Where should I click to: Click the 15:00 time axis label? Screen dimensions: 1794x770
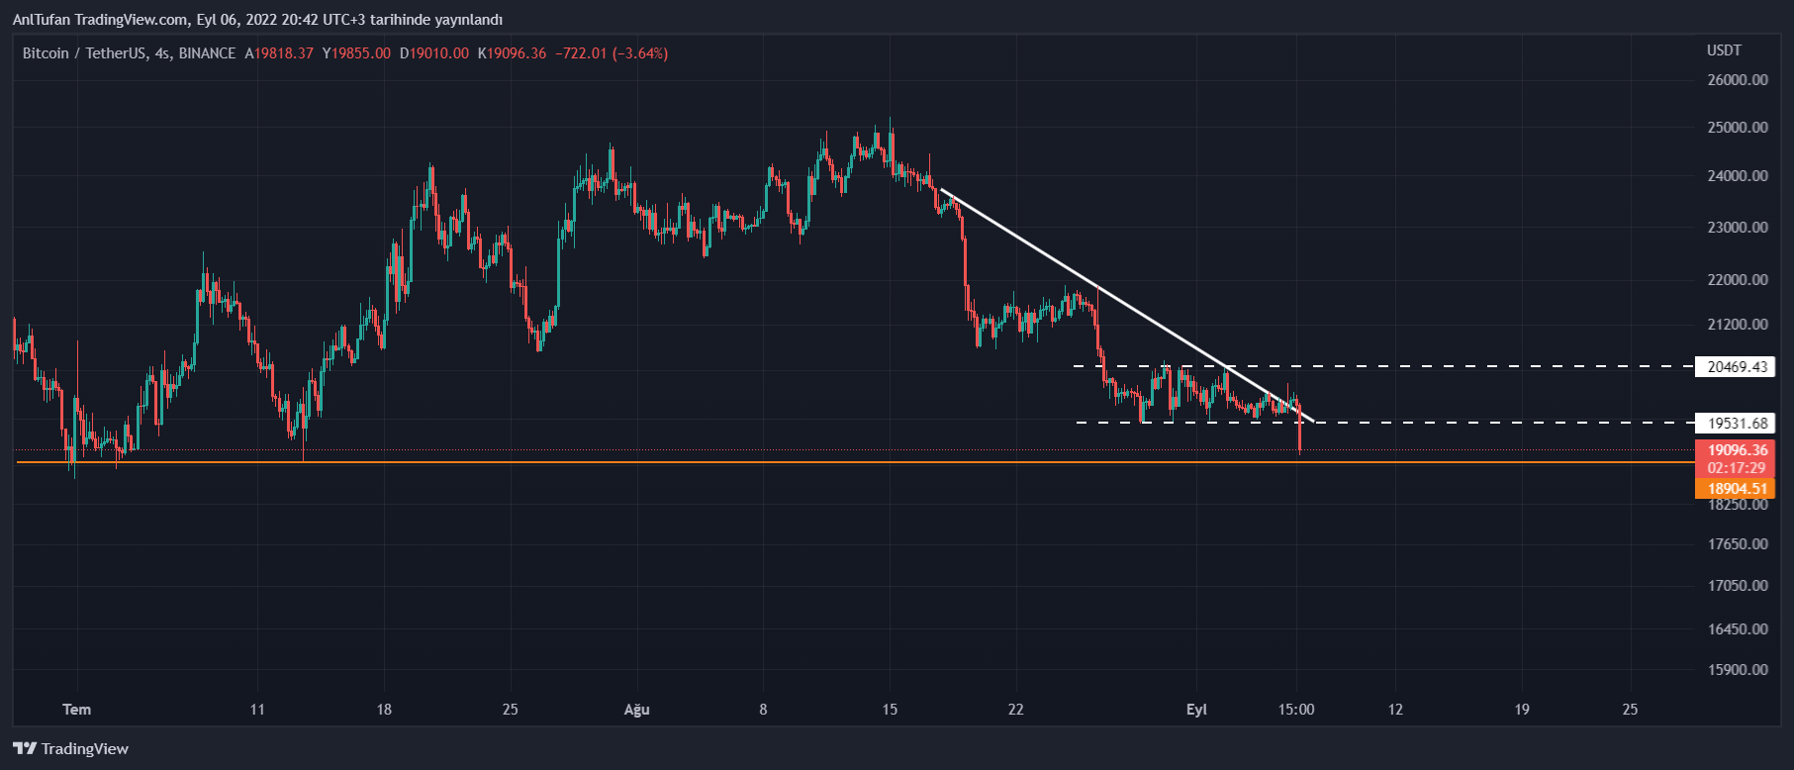click(x=1296, y=710)
